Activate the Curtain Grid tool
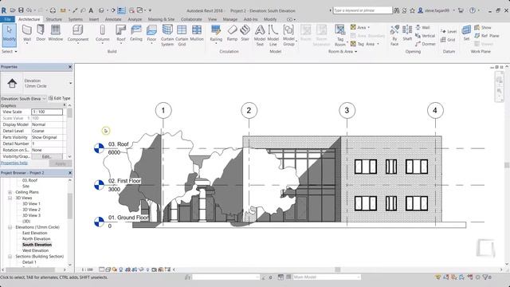The image size is (510, 287). coord(182,35)
